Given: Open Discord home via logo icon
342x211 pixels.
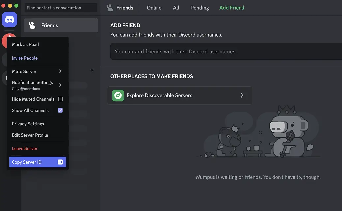Looking at the screenshot, I should pos(10,19).
